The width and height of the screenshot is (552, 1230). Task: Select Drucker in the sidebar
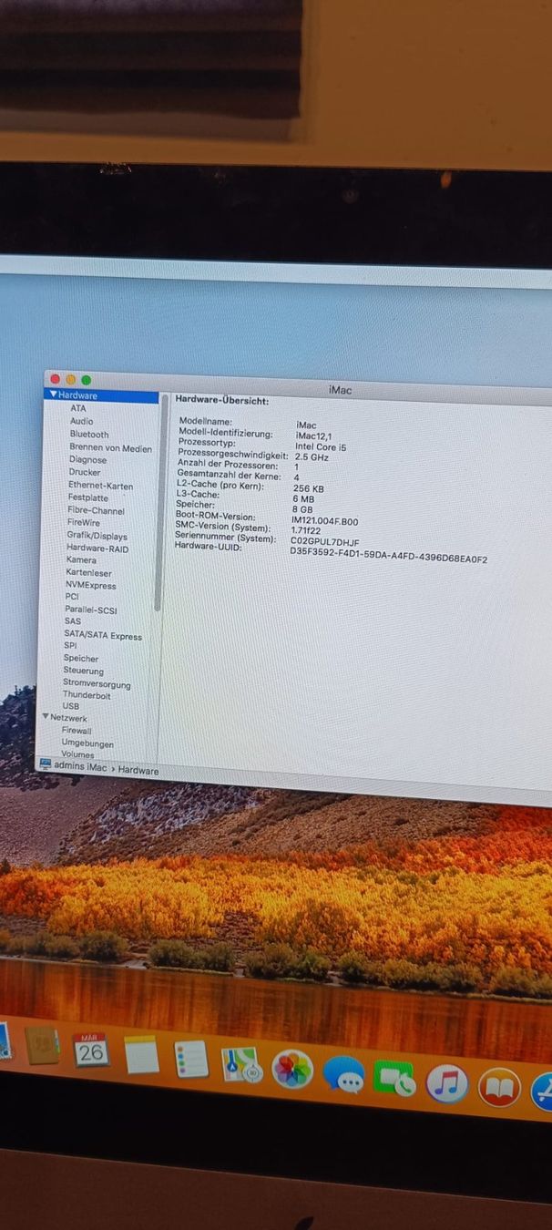[x=85, y=473]
